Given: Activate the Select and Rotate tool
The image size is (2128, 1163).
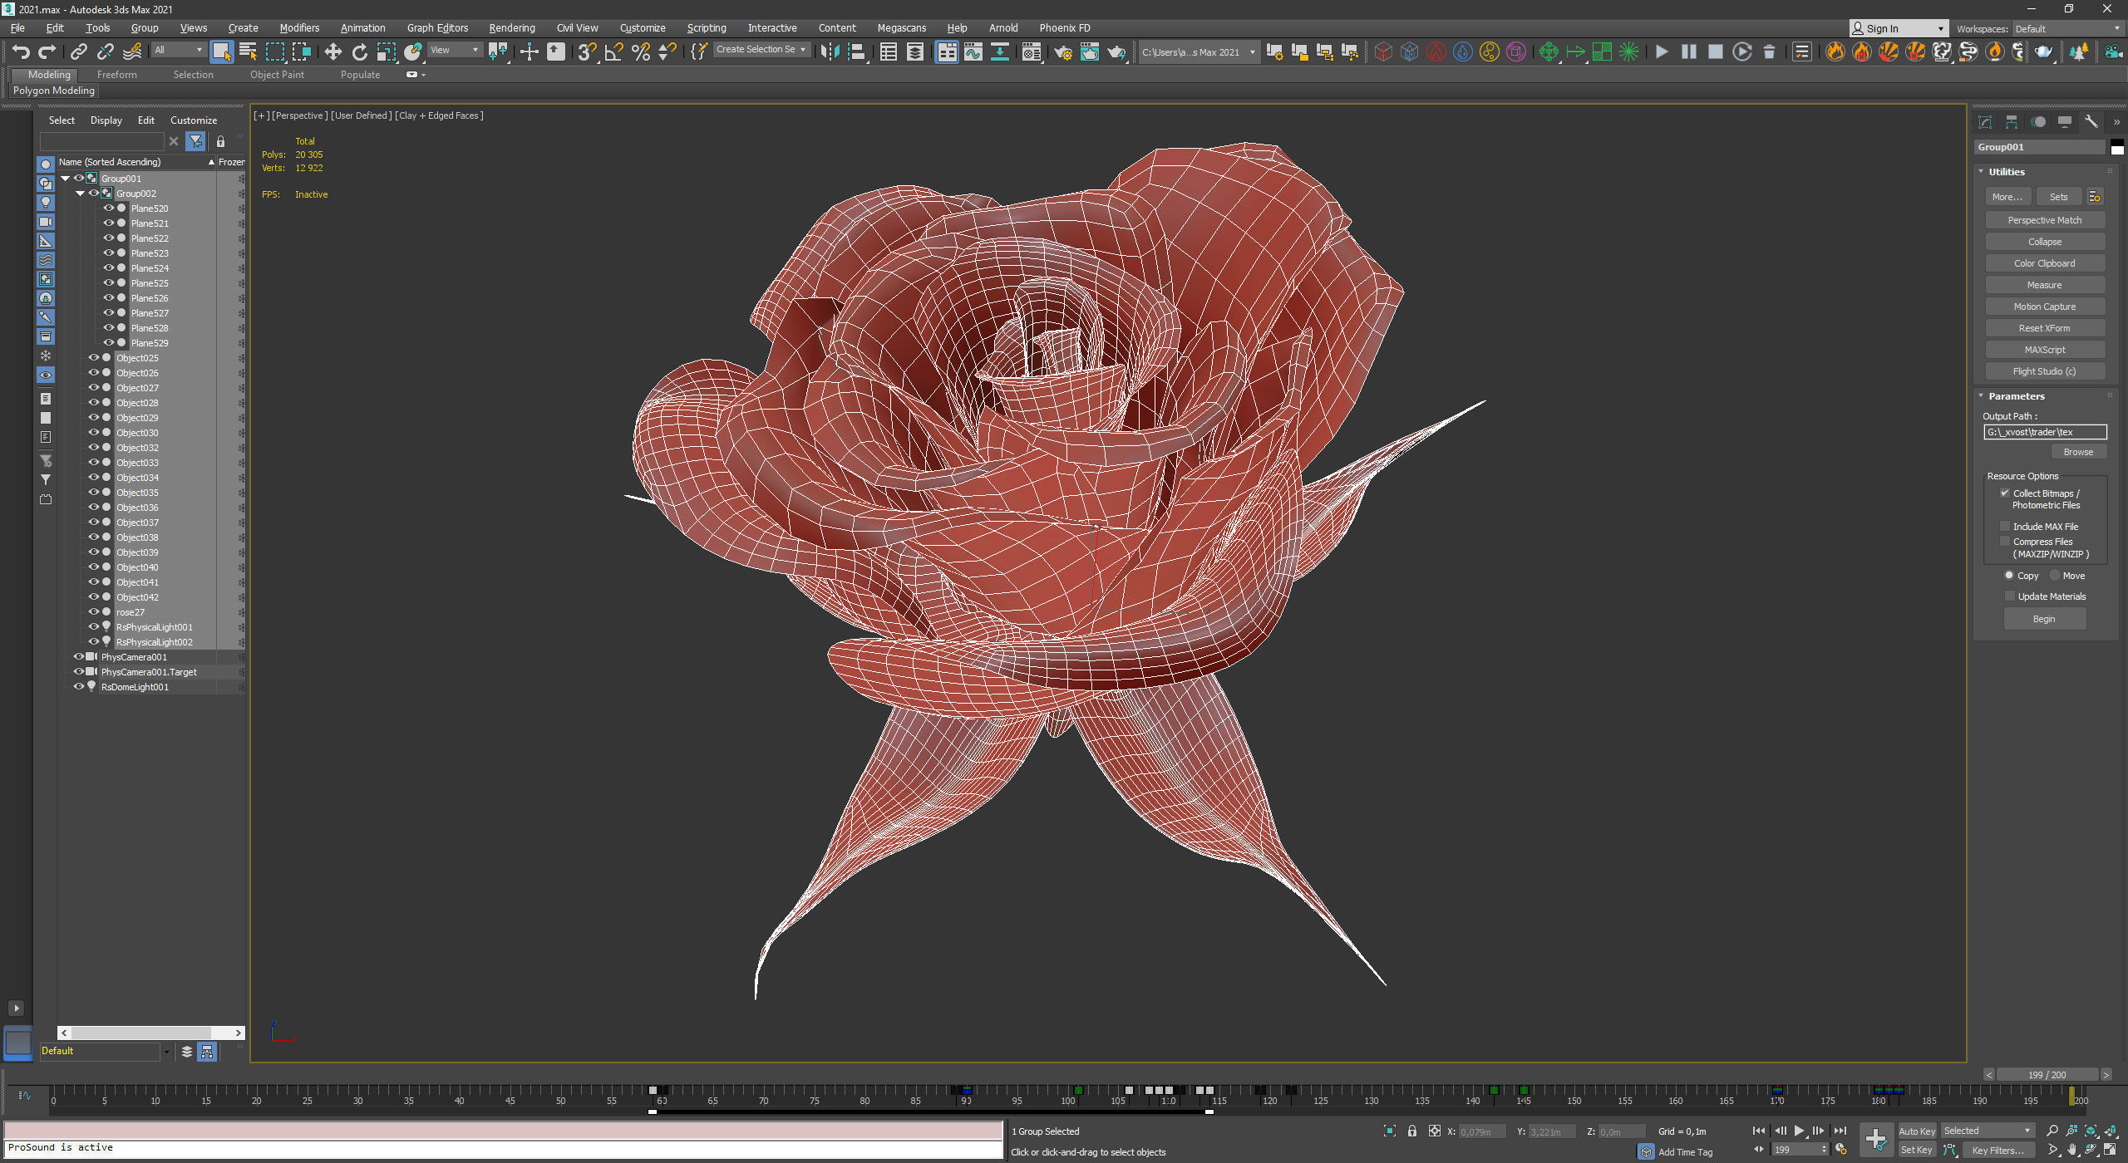Looking at the screenshot, I should pyautogui.click(x=359, y=52).
